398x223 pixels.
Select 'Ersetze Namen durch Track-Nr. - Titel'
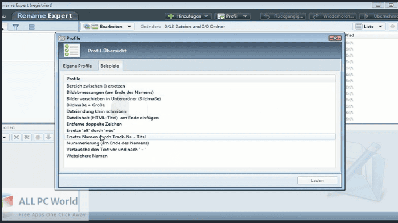[200, 137]
